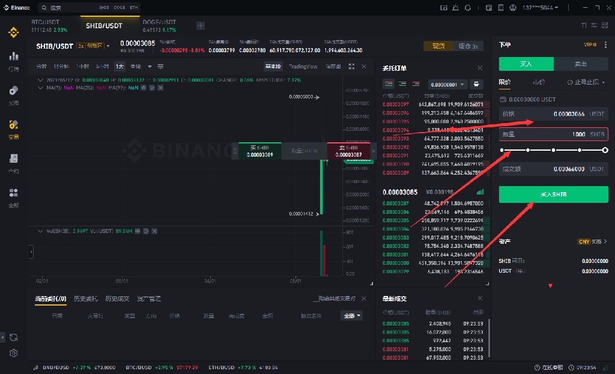Set amount slider to 100% end handle
The height and width of the screenshot is (374, 615).
coord(605,150)
